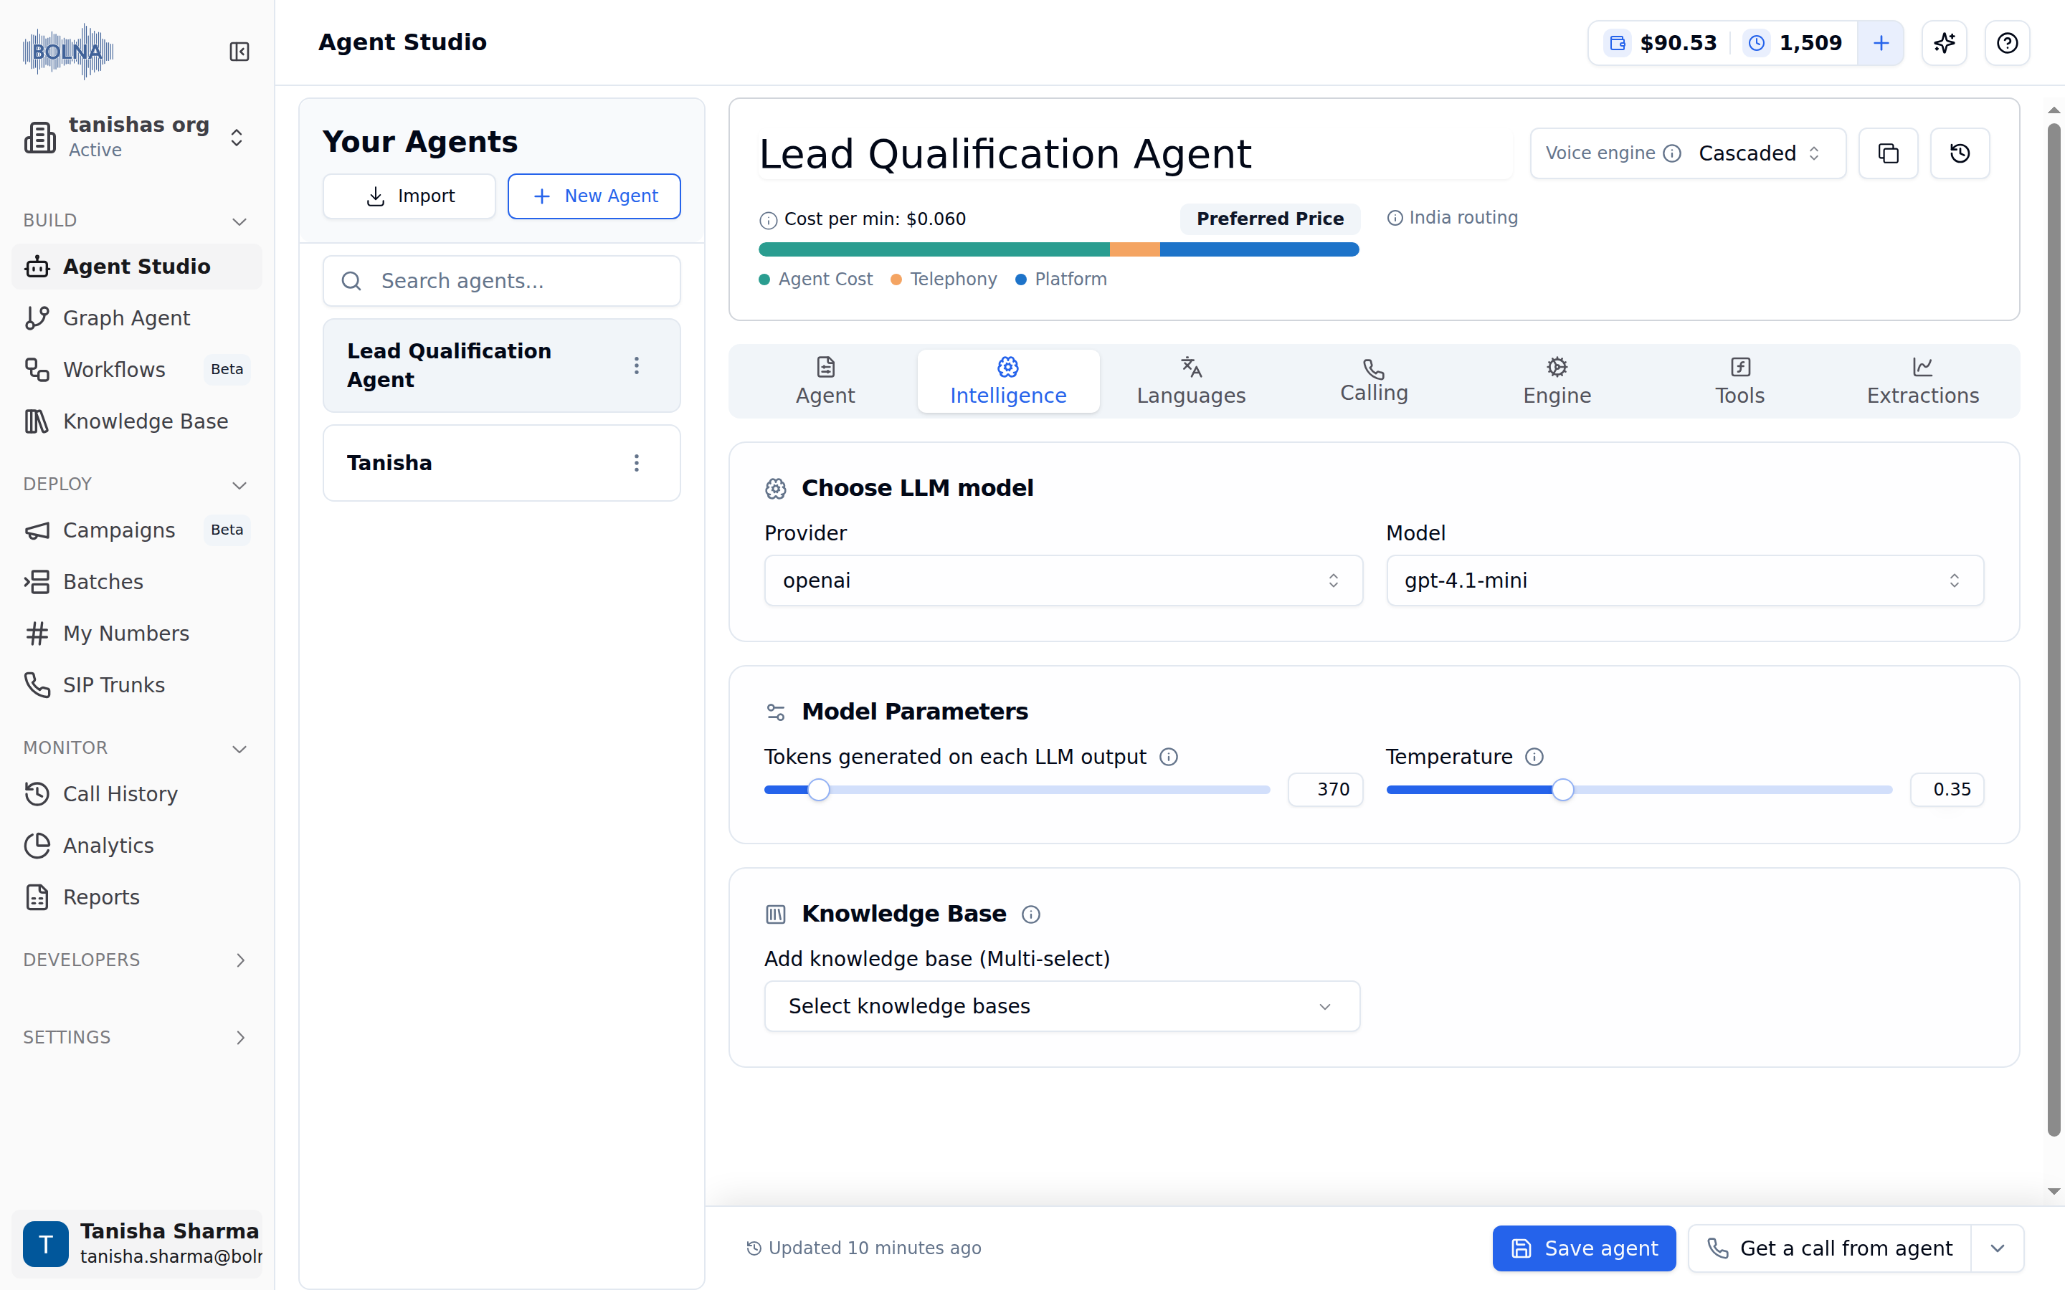Click the New Agent button
This screenshot has width=2065, height=1290.
tap(594, 196)
